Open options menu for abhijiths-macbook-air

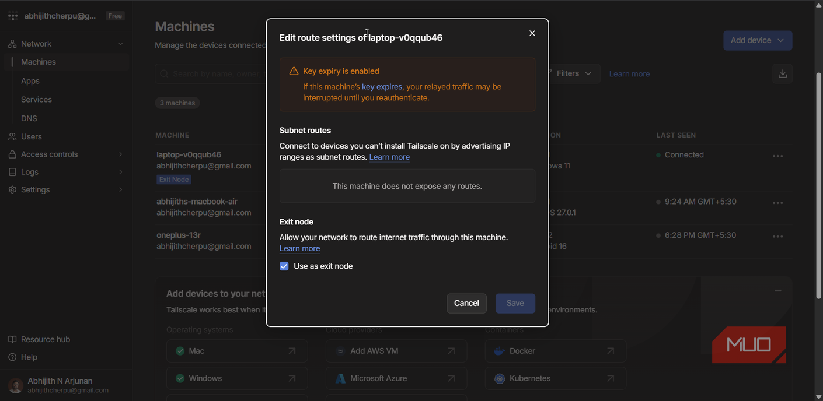coord(778,203)
